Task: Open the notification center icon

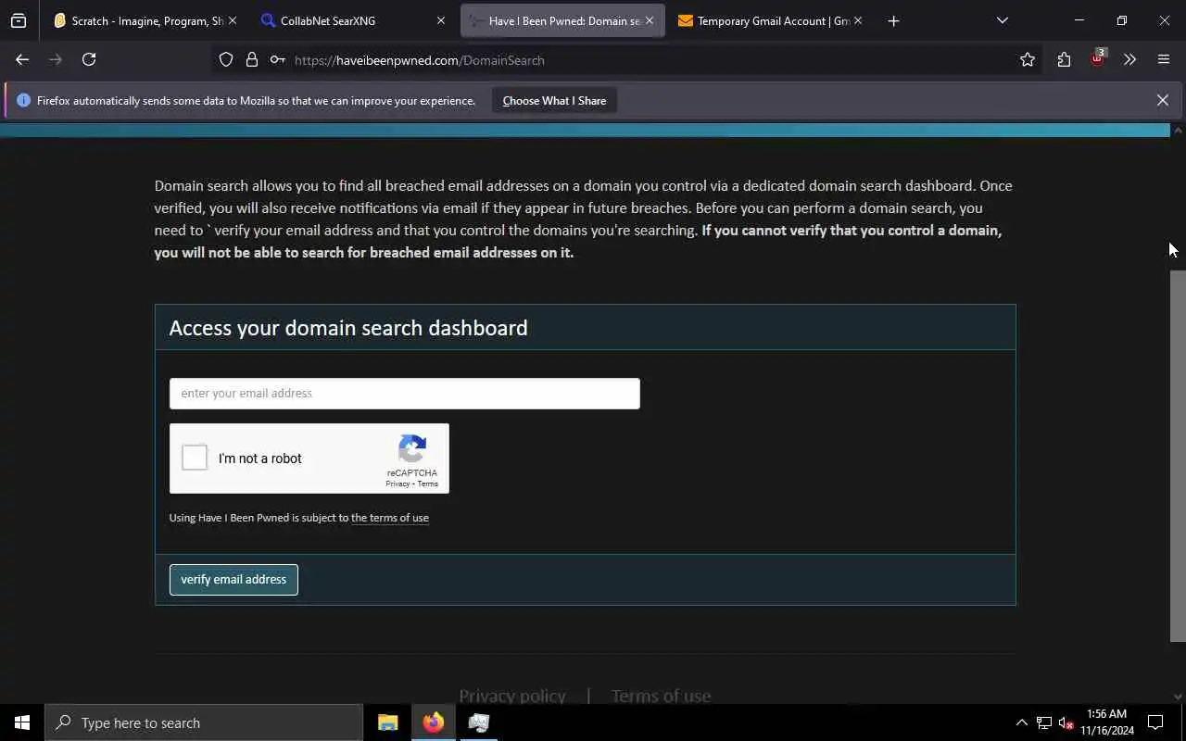Action: 1155,722
